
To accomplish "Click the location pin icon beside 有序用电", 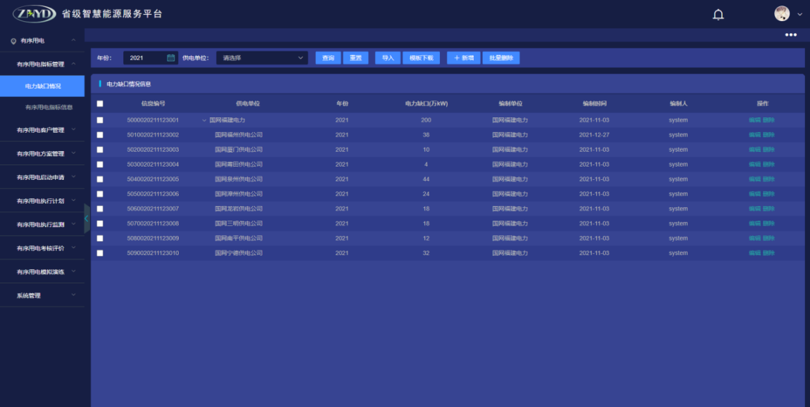I will tap(13, 41).
